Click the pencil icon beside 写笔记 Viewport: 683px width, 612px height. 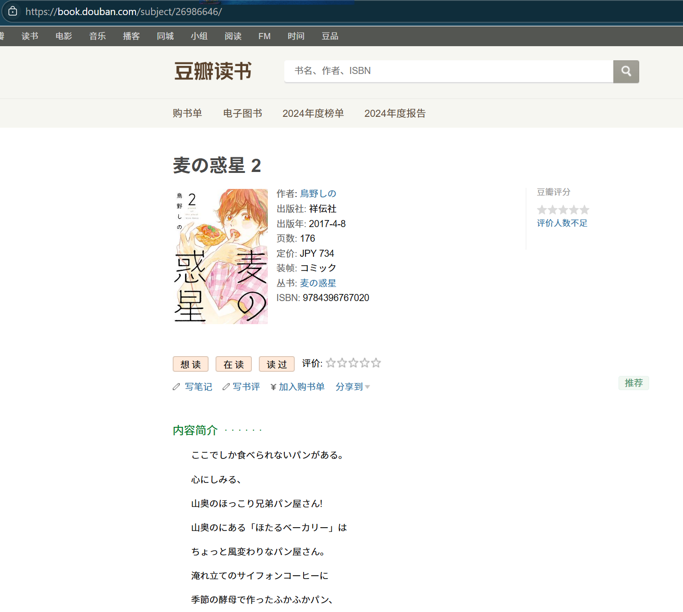177,387
